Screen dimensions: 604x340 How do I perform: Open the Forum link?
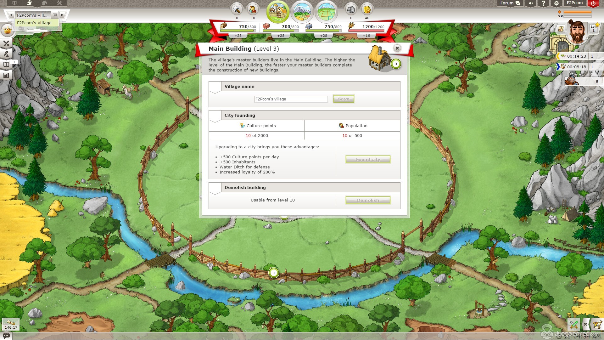(510, 3)
